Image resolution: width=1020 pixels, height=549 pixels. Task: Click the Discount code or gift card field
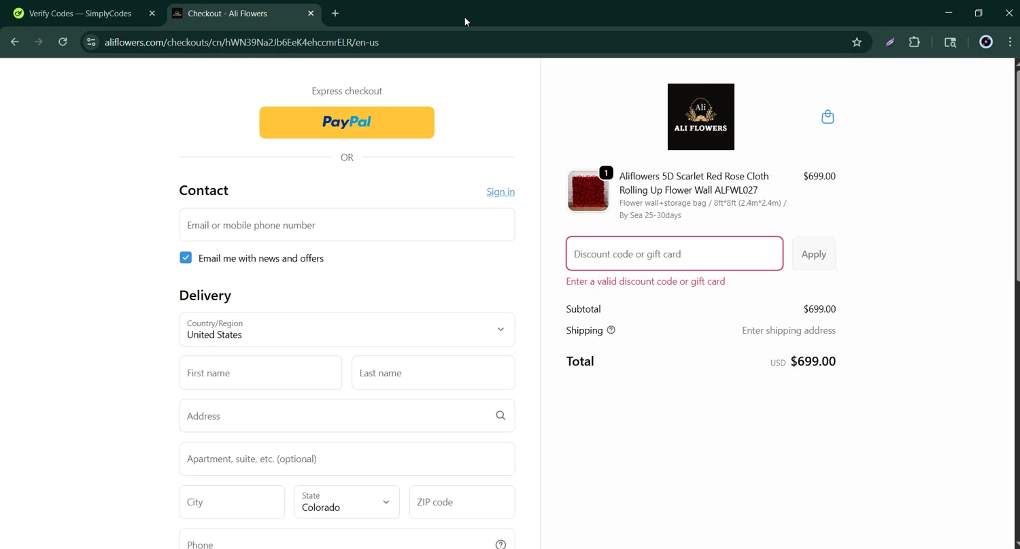(675, 253)
